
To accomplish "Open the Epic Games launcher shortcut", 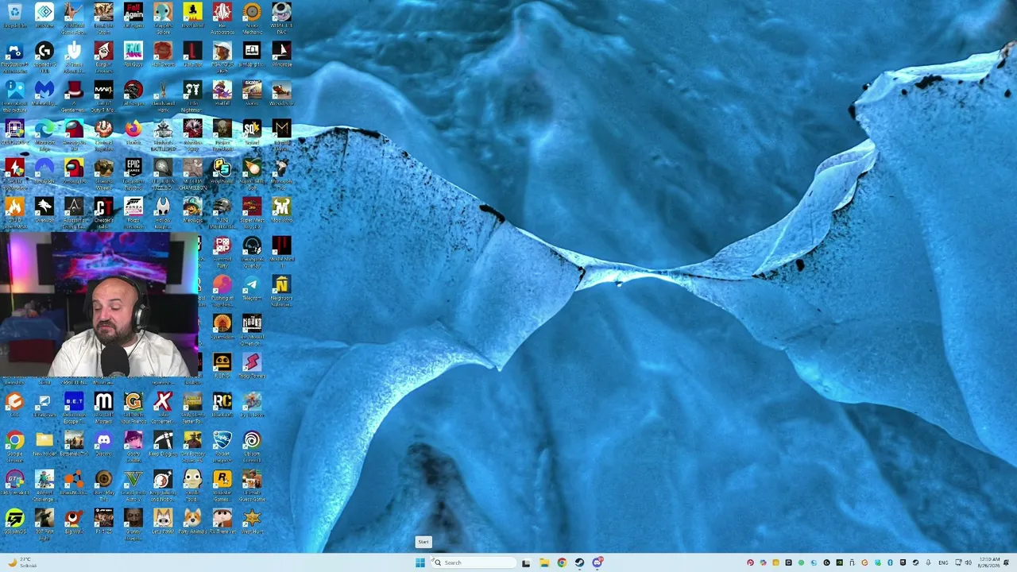I will click(133, 173).
